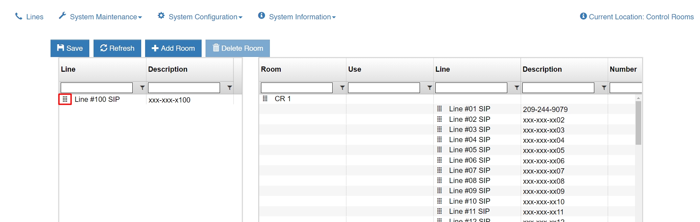Image resolution: width=700 pixels, height=222 pixels.
Task: Click the info icon beside Current Location
Action: pos(583,16)
